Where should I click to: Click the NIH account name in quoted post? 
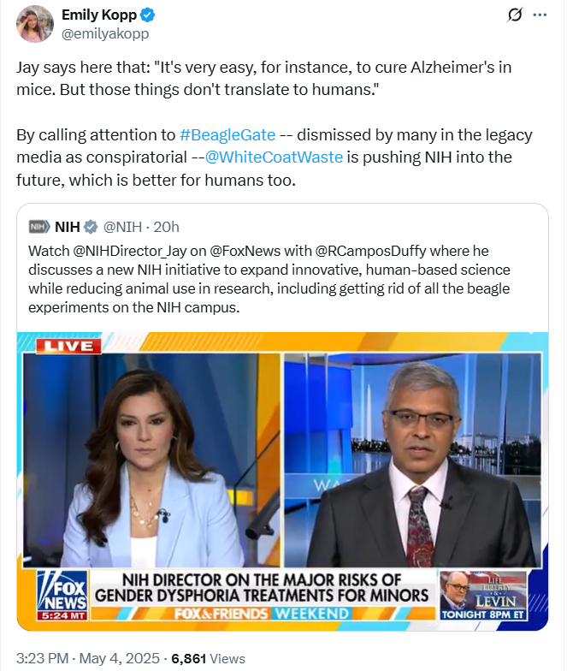click(67, 227)
